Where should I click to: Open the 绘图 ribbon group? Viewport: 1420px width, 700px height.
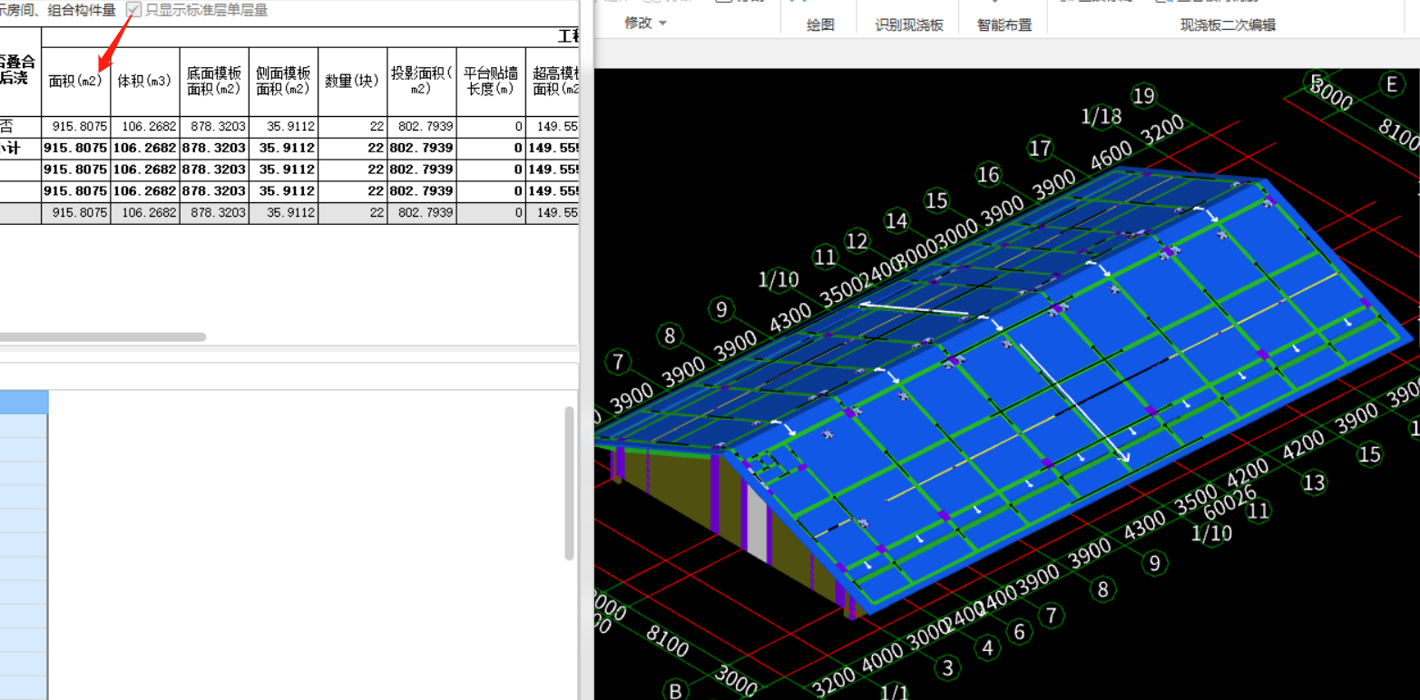(x=820, y=25)
